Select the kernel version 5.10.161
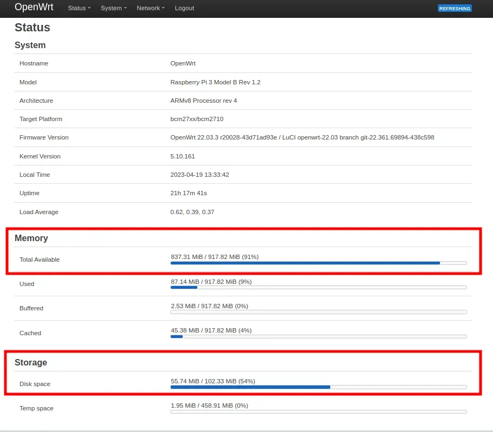This screenshot has width=493, height=432. (x=183, y=156)
